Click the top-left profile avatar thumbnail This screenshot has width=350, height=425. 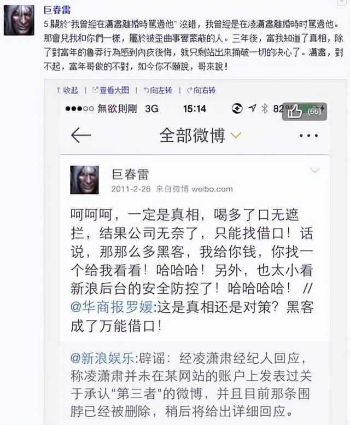pyautogui.click(x=19, y=20)
